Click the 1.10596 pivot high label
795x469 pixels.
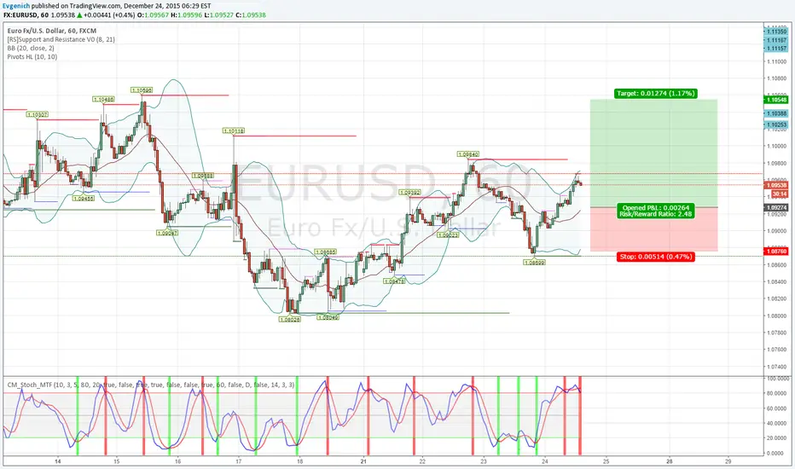pyautogui.click(x=142, y=90)
